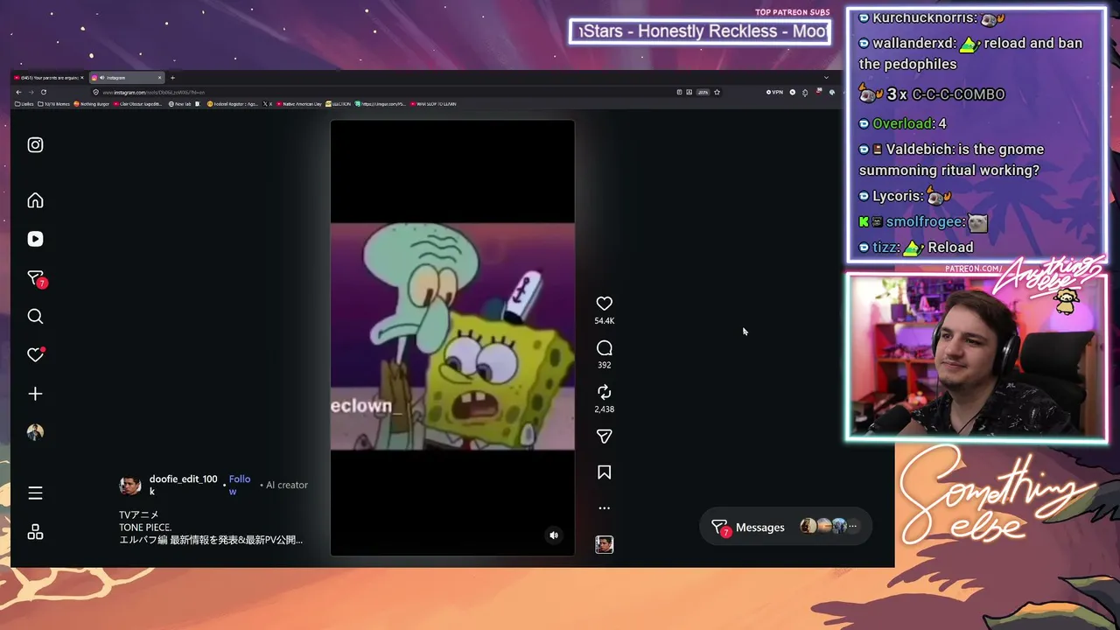Share the reel via paper plane icon

click(604, 437)
